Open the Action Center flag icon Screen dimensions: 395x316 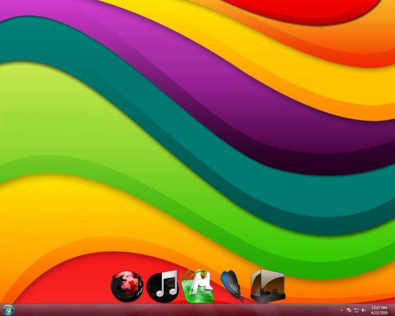click(349, 310)
